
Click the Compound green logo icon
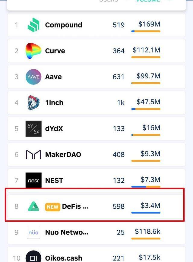pyautogui.click(x=33, y=25)
